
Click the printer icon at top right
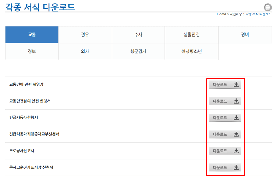[x=268, y=7]
